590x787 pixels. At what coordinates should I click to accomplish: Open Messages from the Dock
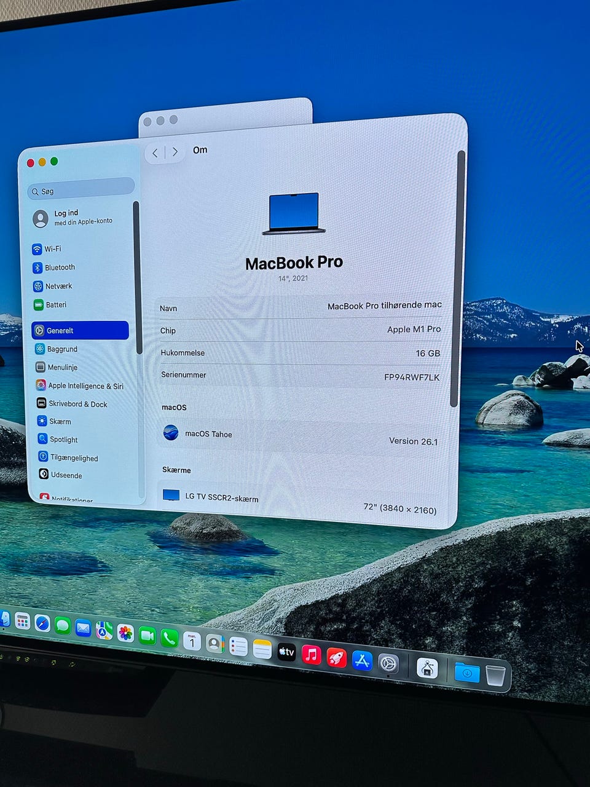[62, 626]
